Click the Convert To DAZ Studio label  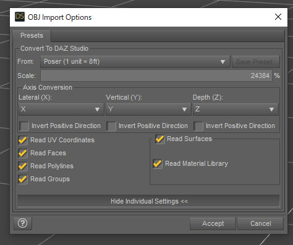pyautogui.click(x=54, y=48)
